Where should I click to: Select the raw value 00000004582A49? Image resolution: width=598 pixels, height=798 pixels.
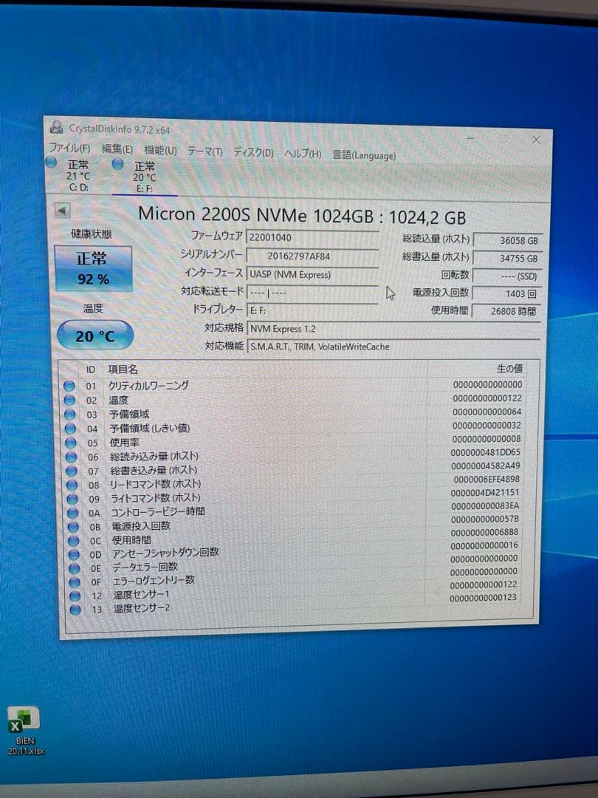coord(485,465)
